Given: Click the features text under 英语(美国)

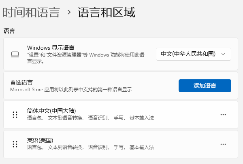Looking at the screenshot, I should 90,147.
